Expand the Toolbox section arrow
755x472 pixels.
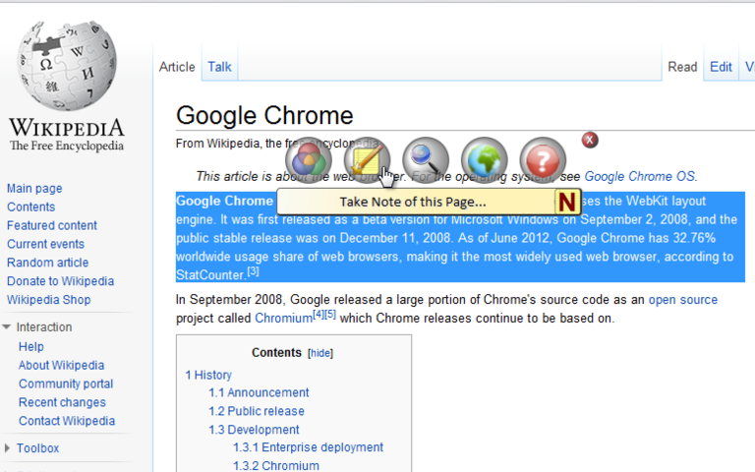(7, 448)
